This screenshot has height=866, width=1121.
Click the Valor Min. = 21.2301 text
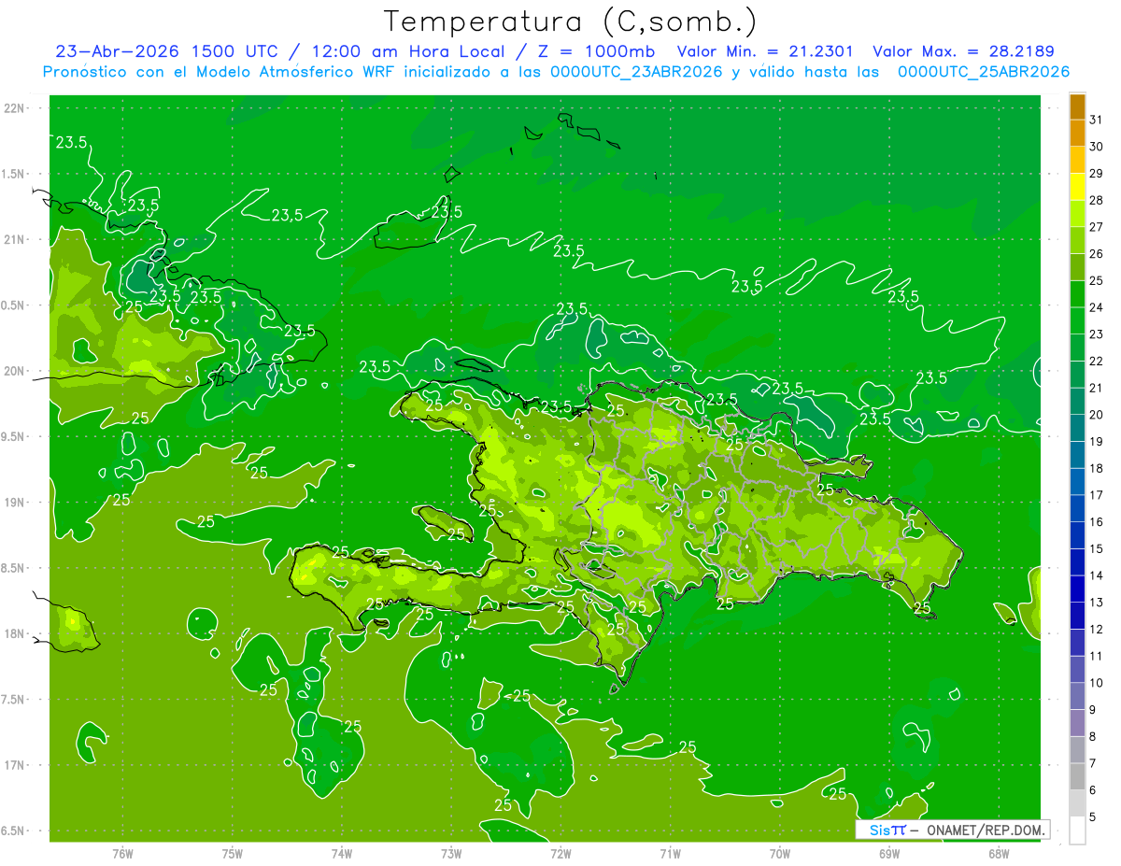[x=765, y=51]
